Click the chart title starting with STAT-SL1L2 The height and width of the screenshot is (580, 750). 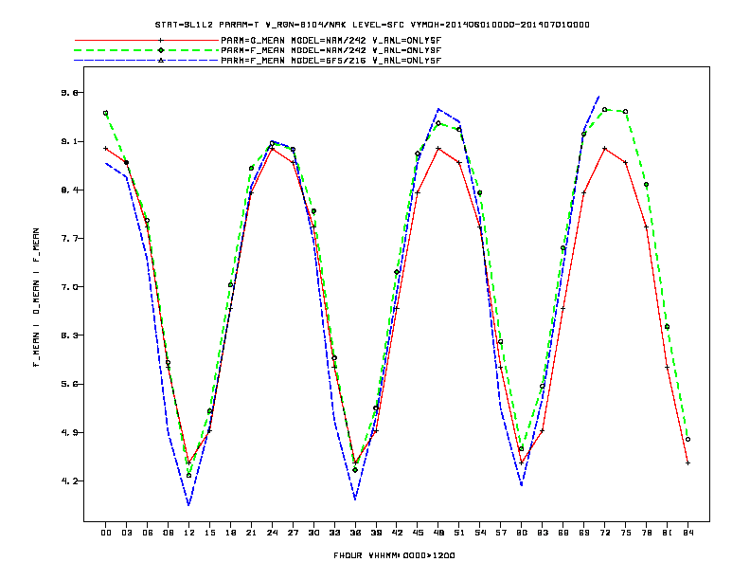(x=372, y=25)
